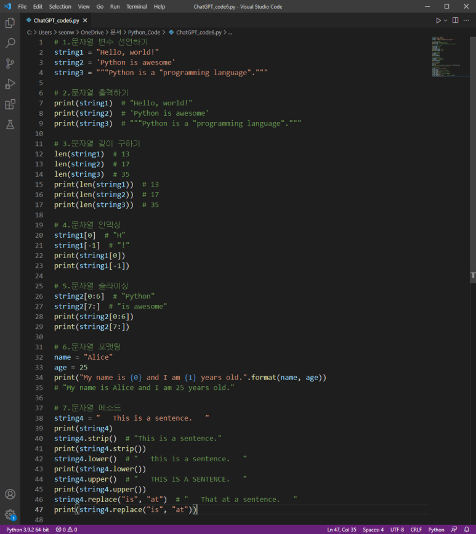Click the C: drive breadcrumb

point(30,33)
